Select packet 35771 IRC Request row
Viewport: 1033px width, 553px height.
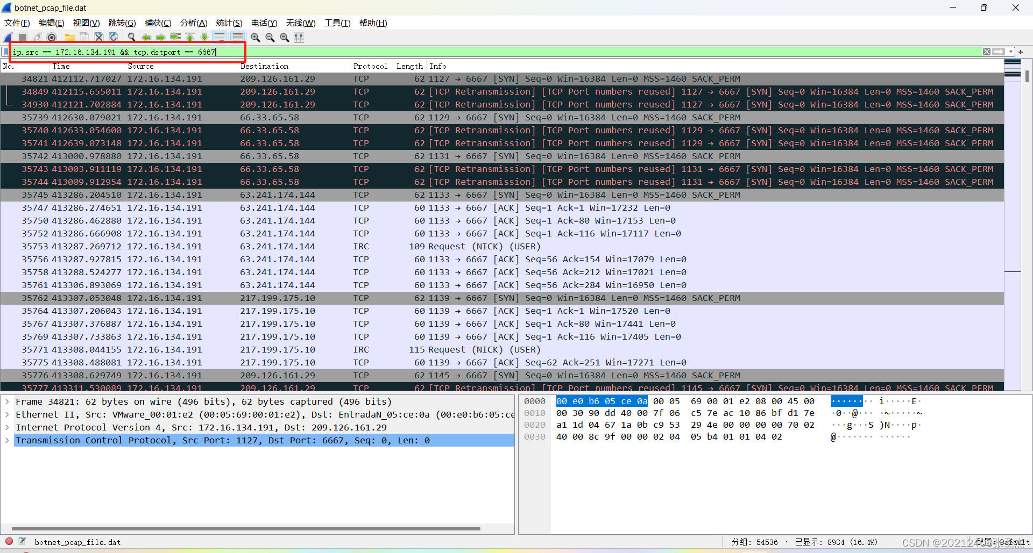coord(502,349)
